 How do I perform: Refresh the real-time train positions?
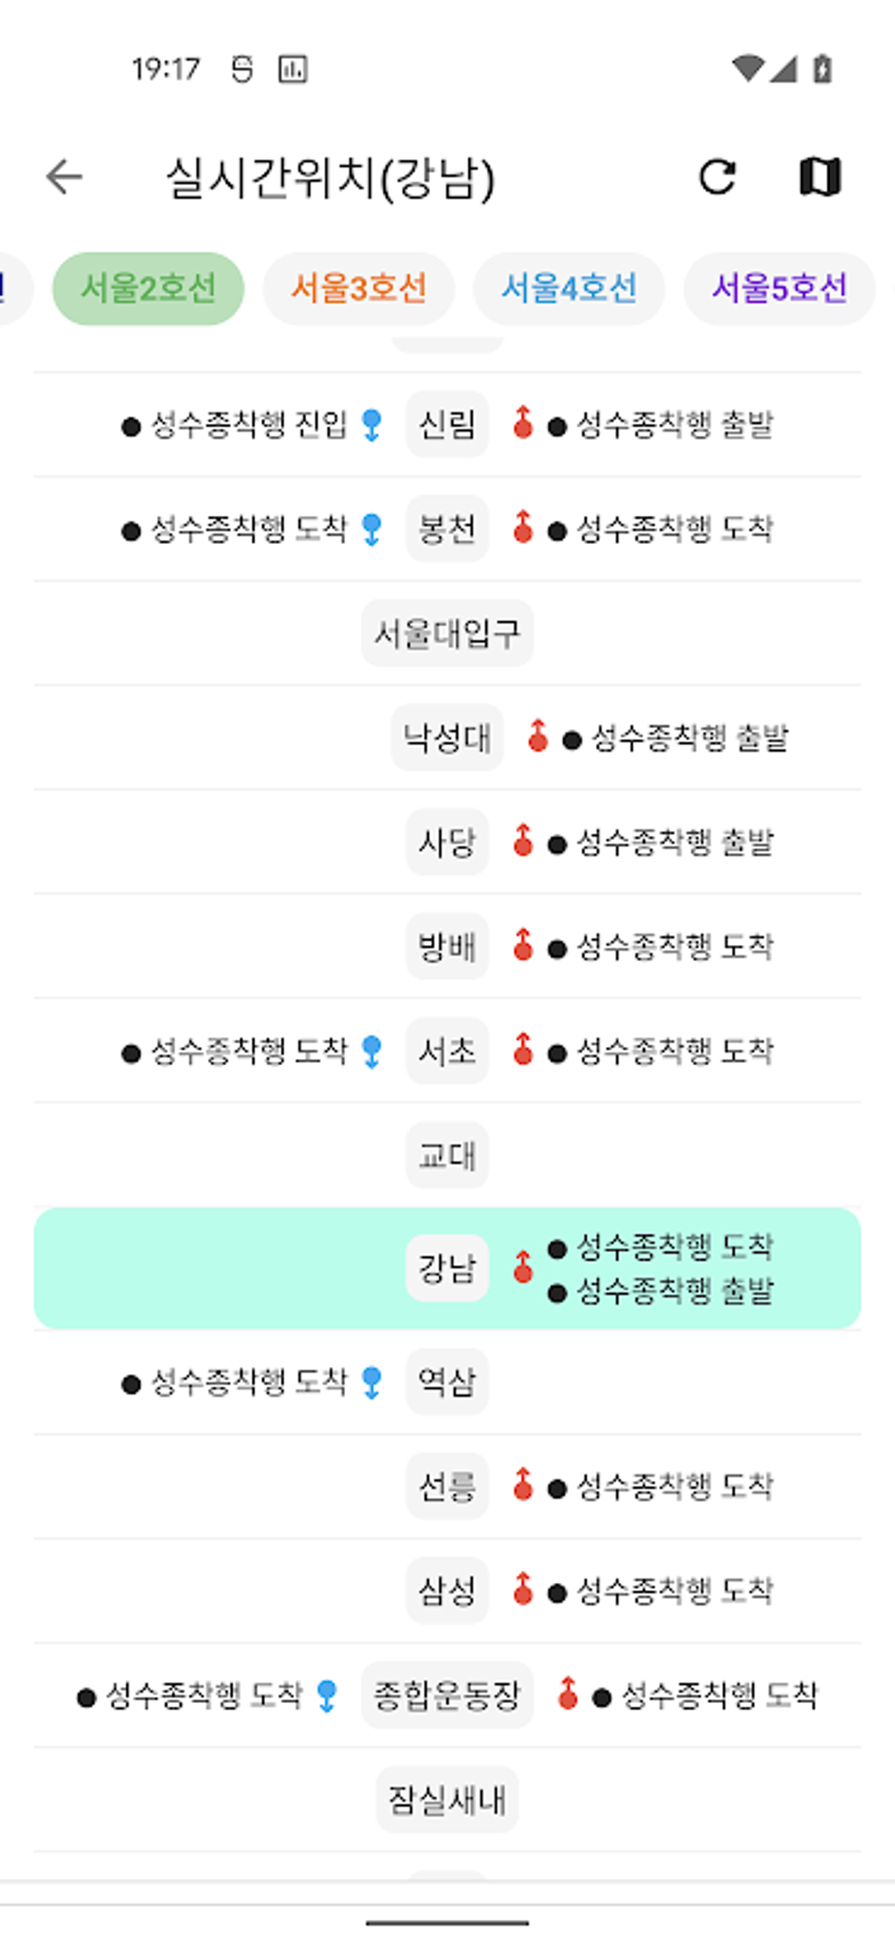pyautogui.click(x=717, y=176)
